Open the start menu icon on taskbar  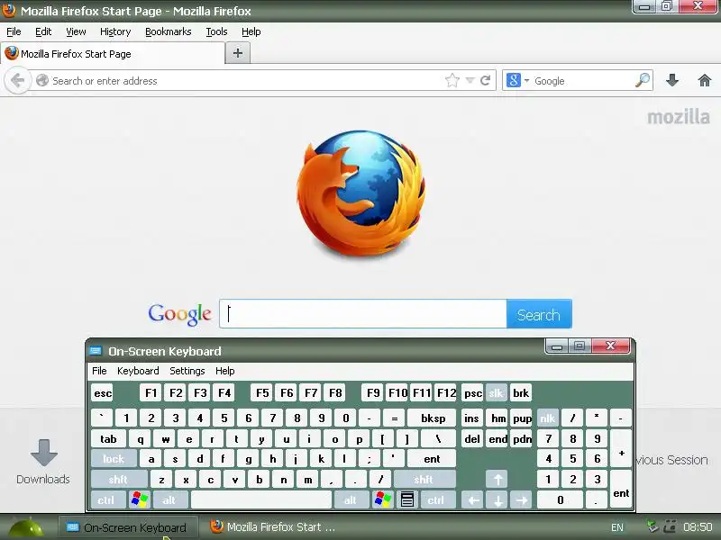click(26, 527)
